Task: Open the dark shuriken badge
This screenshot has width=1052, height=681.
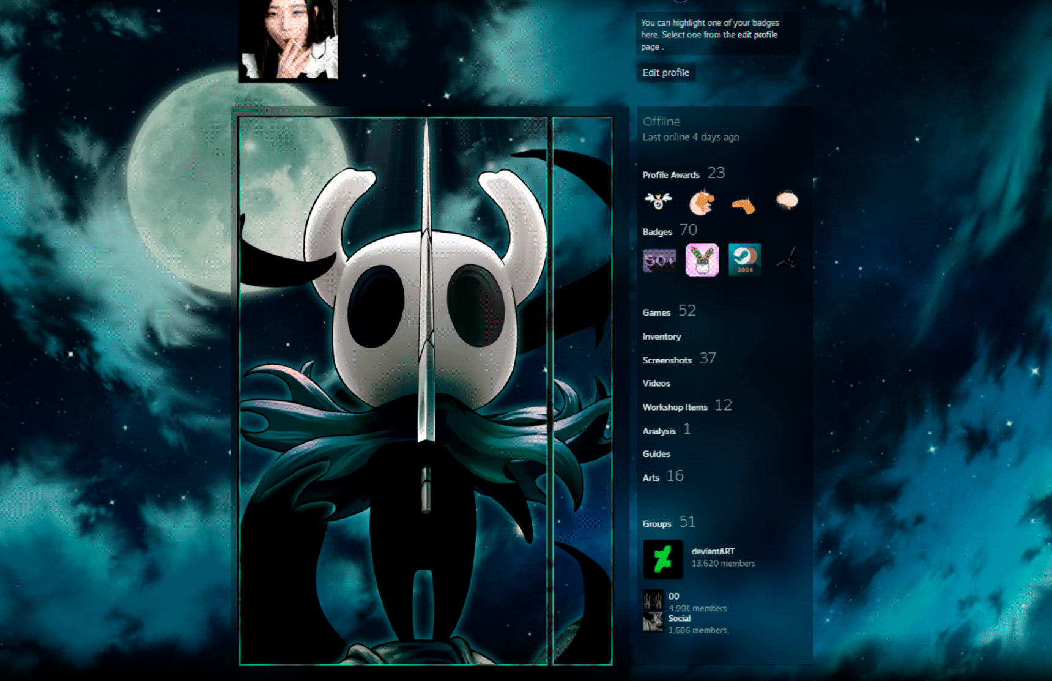Action: [x=788, y=260]
